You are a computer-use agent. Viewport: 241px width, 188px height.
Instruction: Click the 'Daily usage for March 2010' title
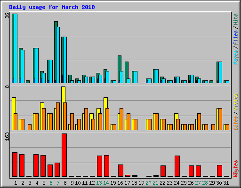pyautogui.click(x=52, y=7)
